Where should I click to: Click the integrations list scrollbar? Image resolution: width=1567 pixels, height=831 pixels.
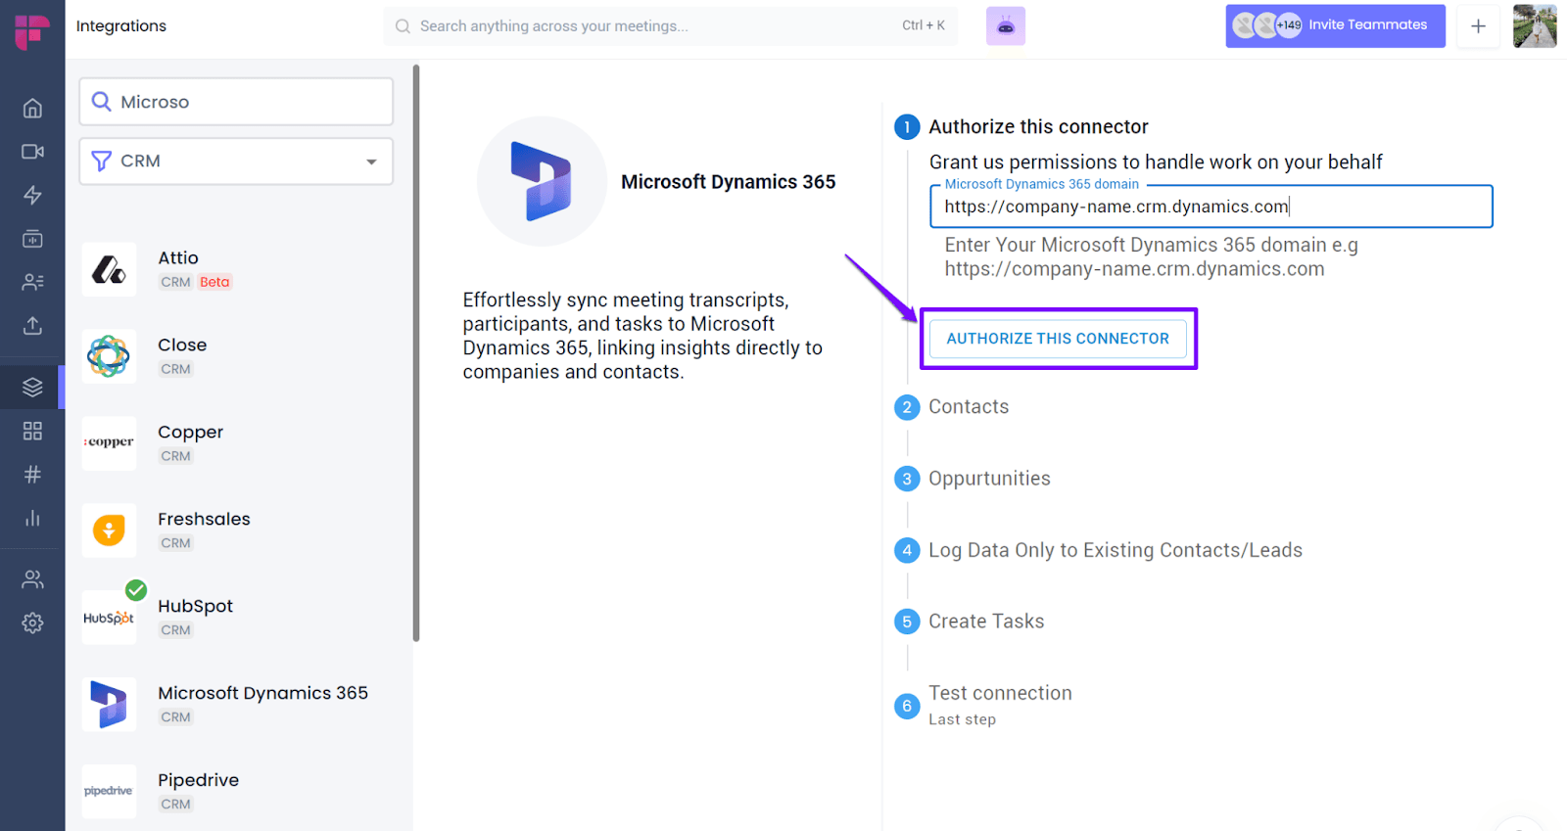click(416, 352)
